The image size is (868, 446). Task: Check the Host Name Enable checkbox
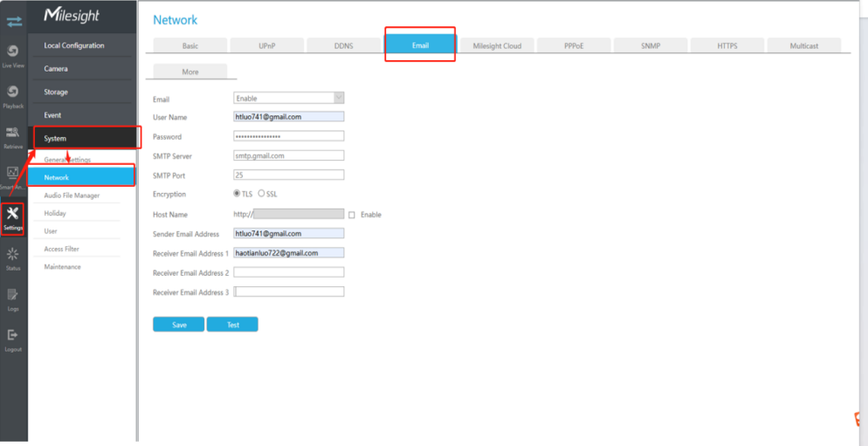352,215
